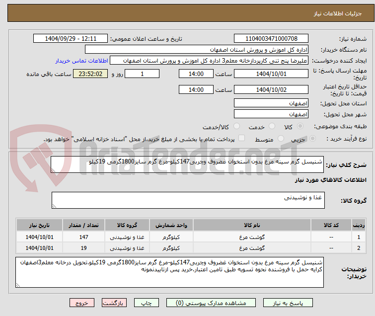Click the نام کالا column header
This screenshot has height=316, width=375.
pyautogui.click(x=252, y=225)
